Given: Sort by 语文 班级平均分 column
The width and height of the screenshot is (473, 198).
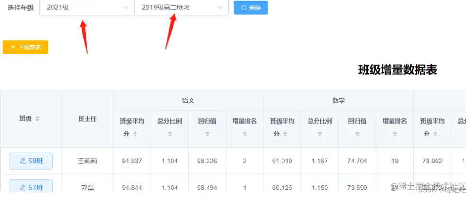Looking at the screenshot, I should click(135, 134).
